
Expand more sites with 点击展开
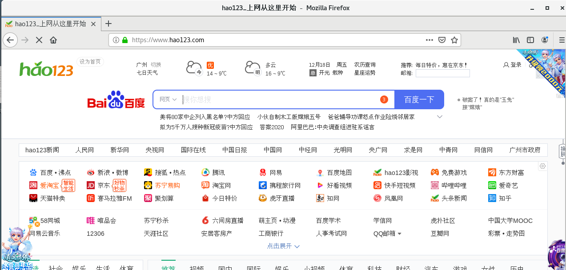tap(283, 246)
